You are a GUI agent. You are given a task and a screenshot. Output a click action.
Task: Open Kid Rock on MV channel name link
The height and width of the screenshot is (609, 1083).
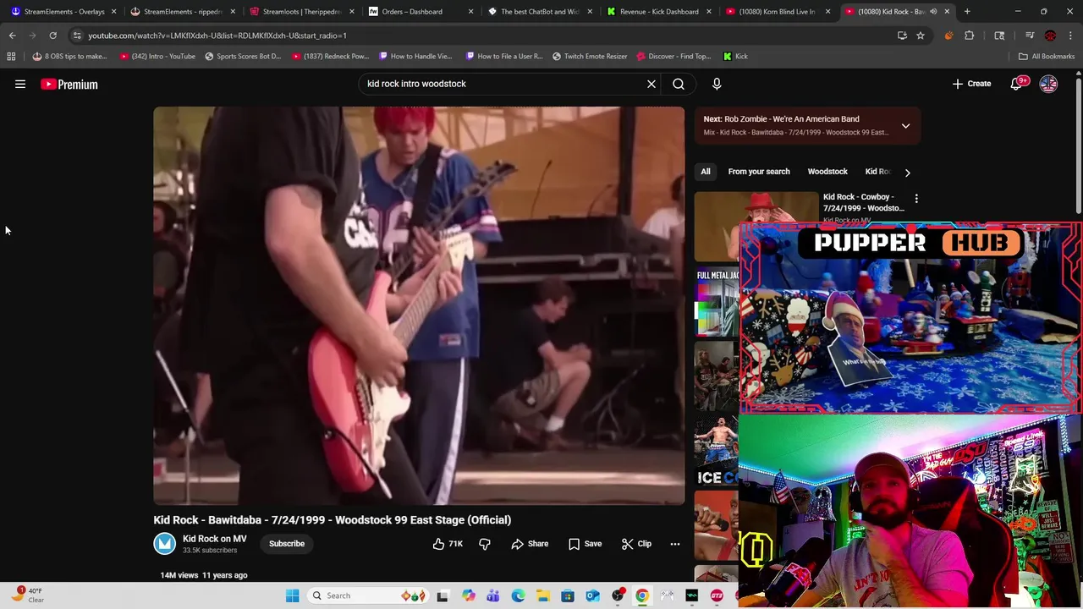tap(215, 539)
